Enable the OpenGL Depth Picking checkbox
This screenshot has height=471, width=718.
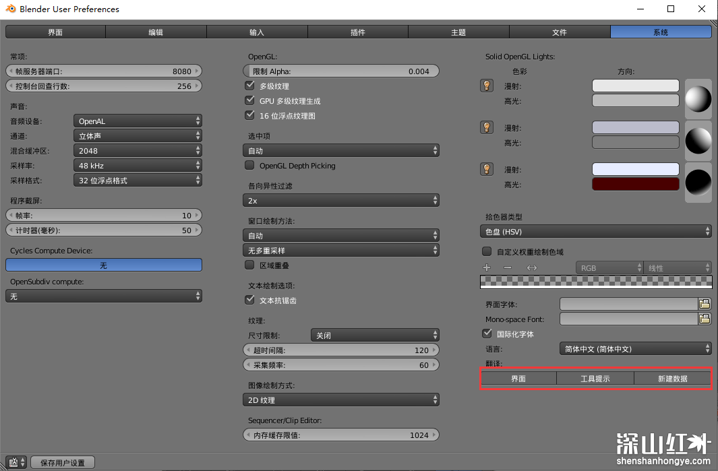click(x=249, y=166)
